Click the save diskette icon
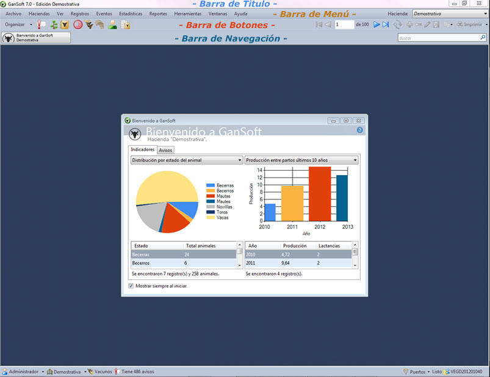490x377 pixels. point(436,24)
